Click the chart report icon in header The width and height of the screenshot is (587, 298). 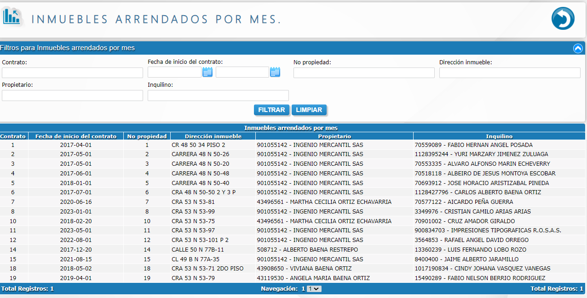click(12, 17)
